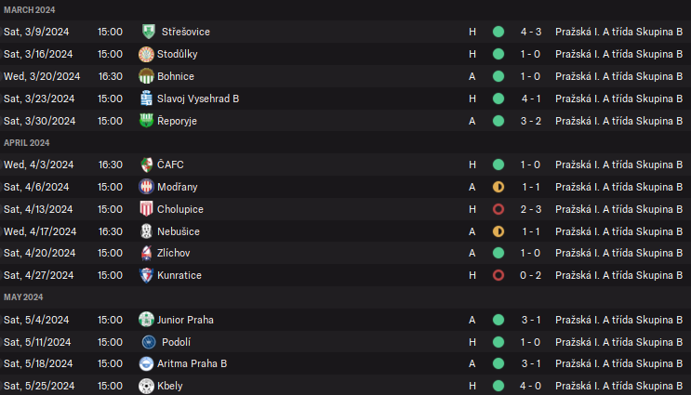The image size is (691, 395).
Task: Click the Slavoj Vysehrad B crest
Action: point(147,99)
